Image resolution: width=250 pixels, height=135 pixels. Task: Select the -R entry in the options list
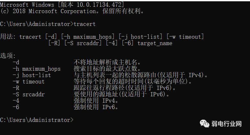click(16, 88)
